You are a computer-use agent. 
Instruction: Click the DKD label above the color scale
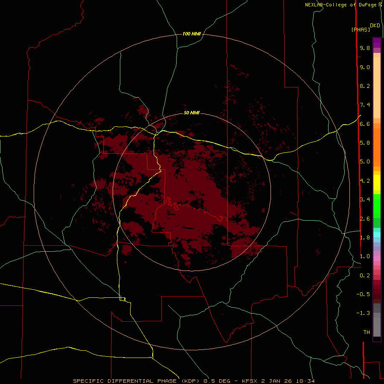coord(375,26)
